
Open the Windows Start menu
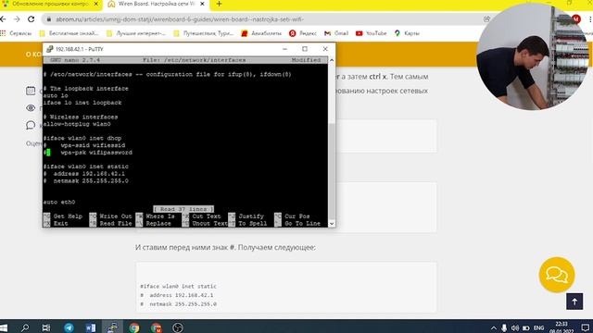[4, 327]
